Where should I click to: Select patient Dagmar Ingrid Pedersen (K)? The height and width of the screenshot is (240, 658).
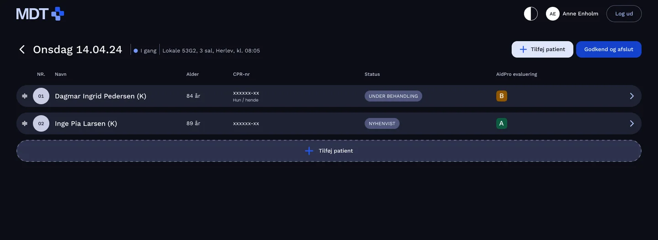tap(101, 96)
